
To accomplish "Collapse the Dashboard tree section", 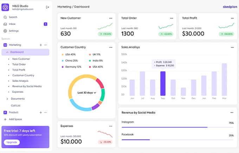I will 7,52.
